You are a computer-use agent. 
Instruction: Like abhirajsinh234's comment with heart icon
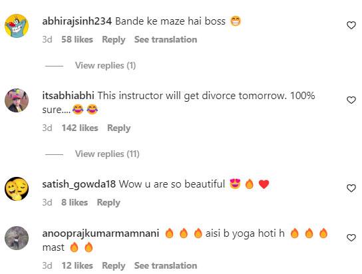coord(351,25)
